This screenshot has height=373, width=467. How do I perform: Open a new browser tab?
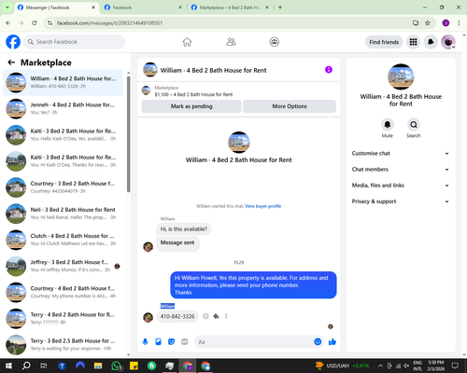tap(280, 7)
